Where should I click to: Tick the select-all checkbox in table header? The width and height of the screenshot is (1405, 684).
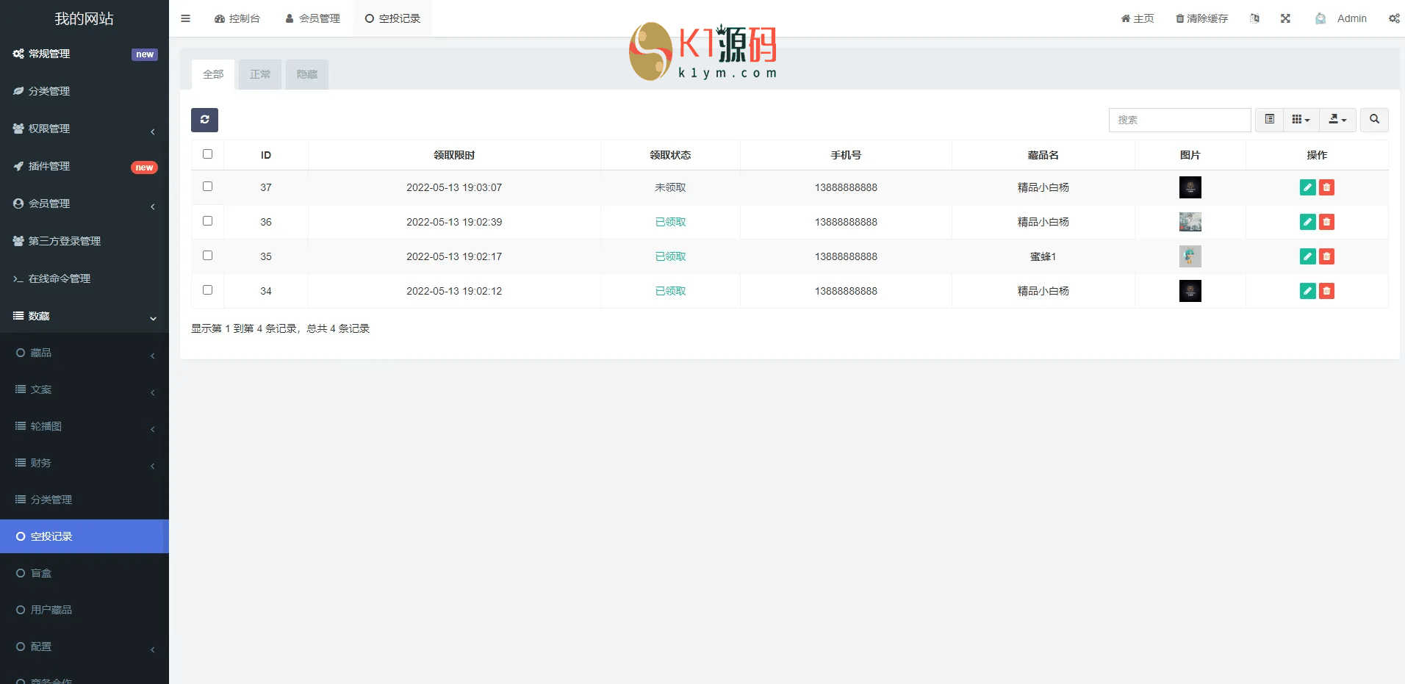(x=207, y=154)
